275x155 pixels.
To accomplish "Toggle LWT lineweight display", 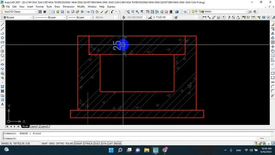I will (110, 143).
